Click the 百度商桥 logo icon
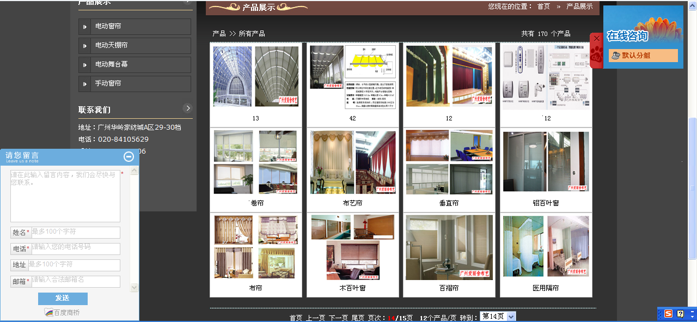Image resolution: width=697 pixels, height=322 pixels. pyautogui.click(x=49, y=313)
